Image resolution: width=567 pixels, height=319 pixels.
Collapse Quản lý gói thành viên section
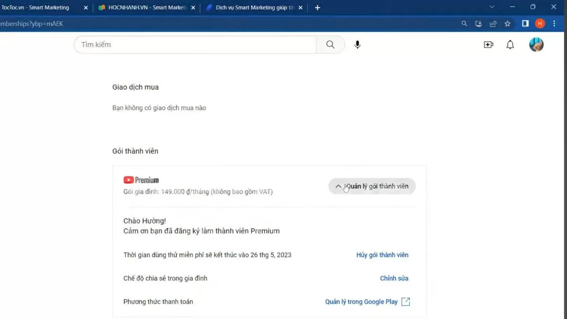point(372,186)
